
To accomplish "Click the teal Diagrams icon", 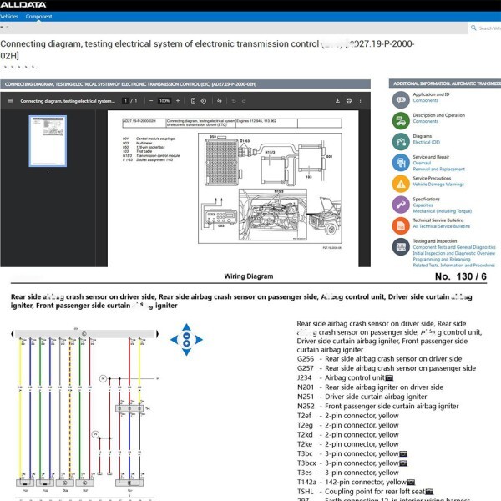I will 399,139.
